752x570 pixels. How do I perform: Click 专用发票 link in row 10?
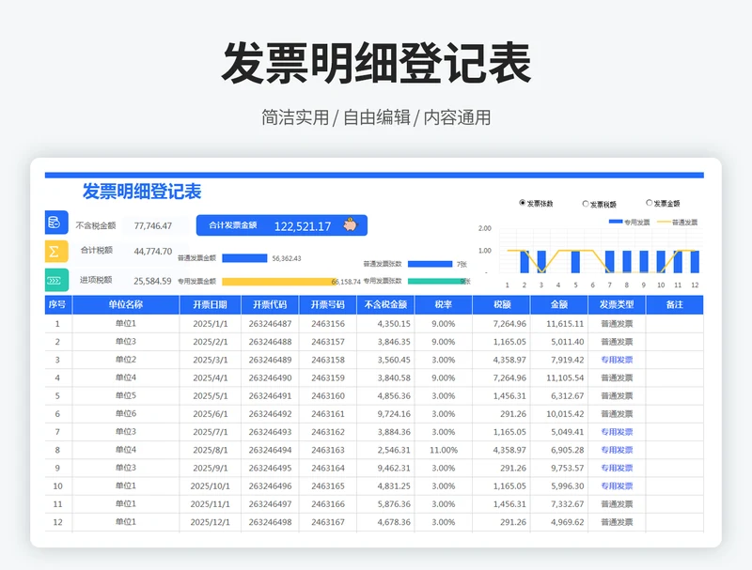pyautogui.click(x=618, y=486)
